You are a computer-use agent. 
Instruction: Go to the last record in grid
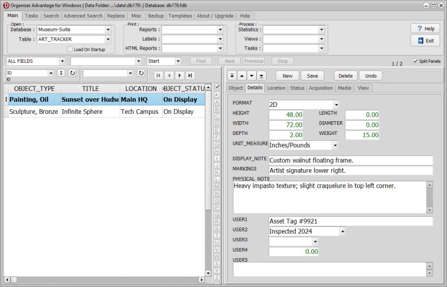[190, 75]
